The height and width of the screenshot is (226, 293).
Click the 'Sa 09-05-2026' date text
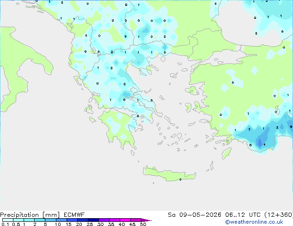coord(195,215)
